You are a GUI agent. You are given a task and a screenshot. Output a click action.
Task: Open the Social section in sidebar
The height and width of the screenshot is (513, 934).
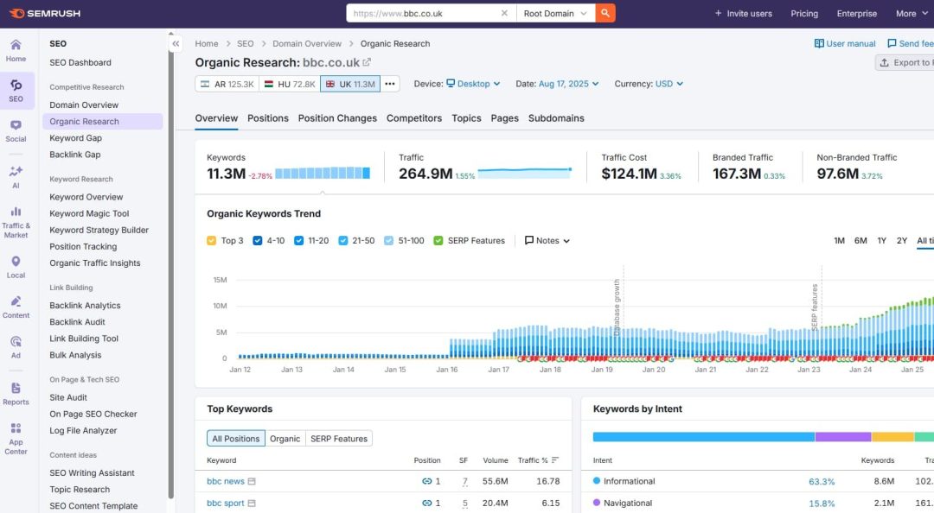16,130
